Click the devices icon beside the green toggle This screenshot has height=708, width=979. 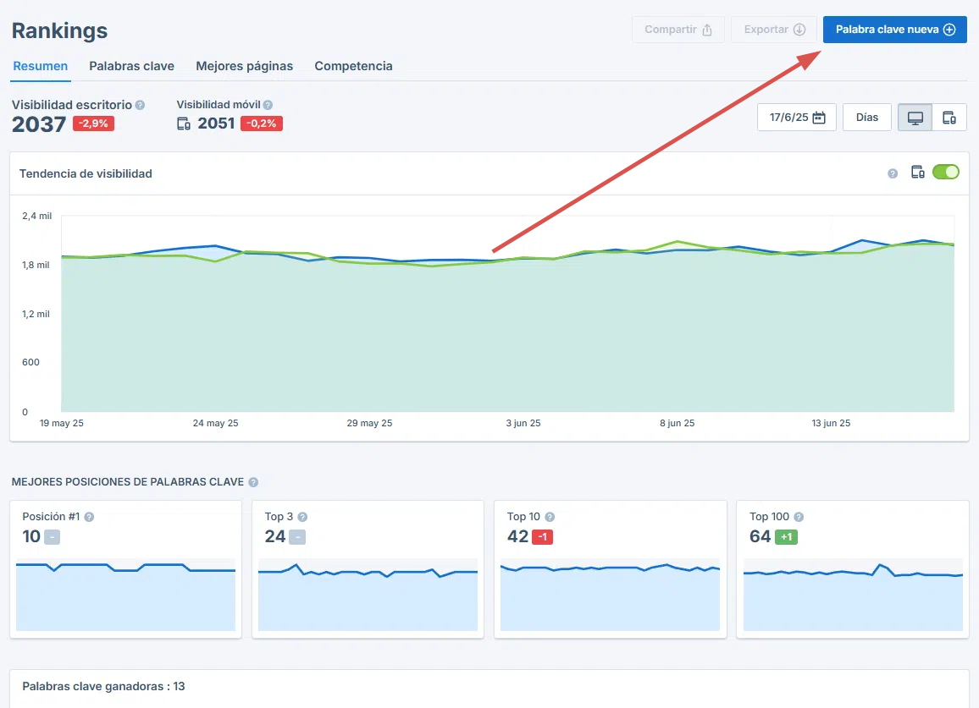click(917, 173)
